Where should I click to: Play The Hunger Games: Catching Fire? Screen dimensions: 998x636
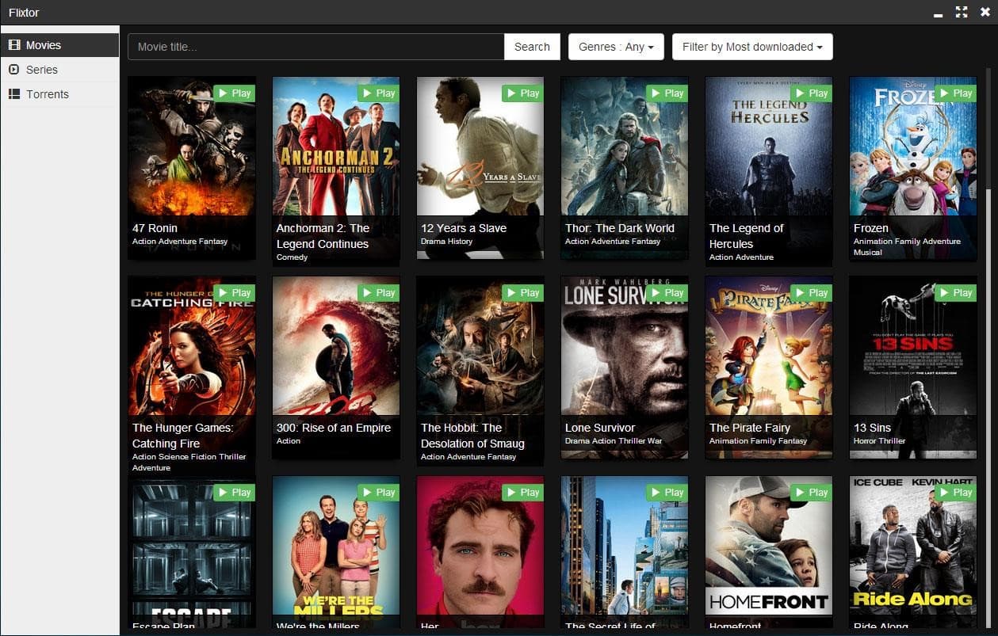pyautogui.click(x=235, y=292)
